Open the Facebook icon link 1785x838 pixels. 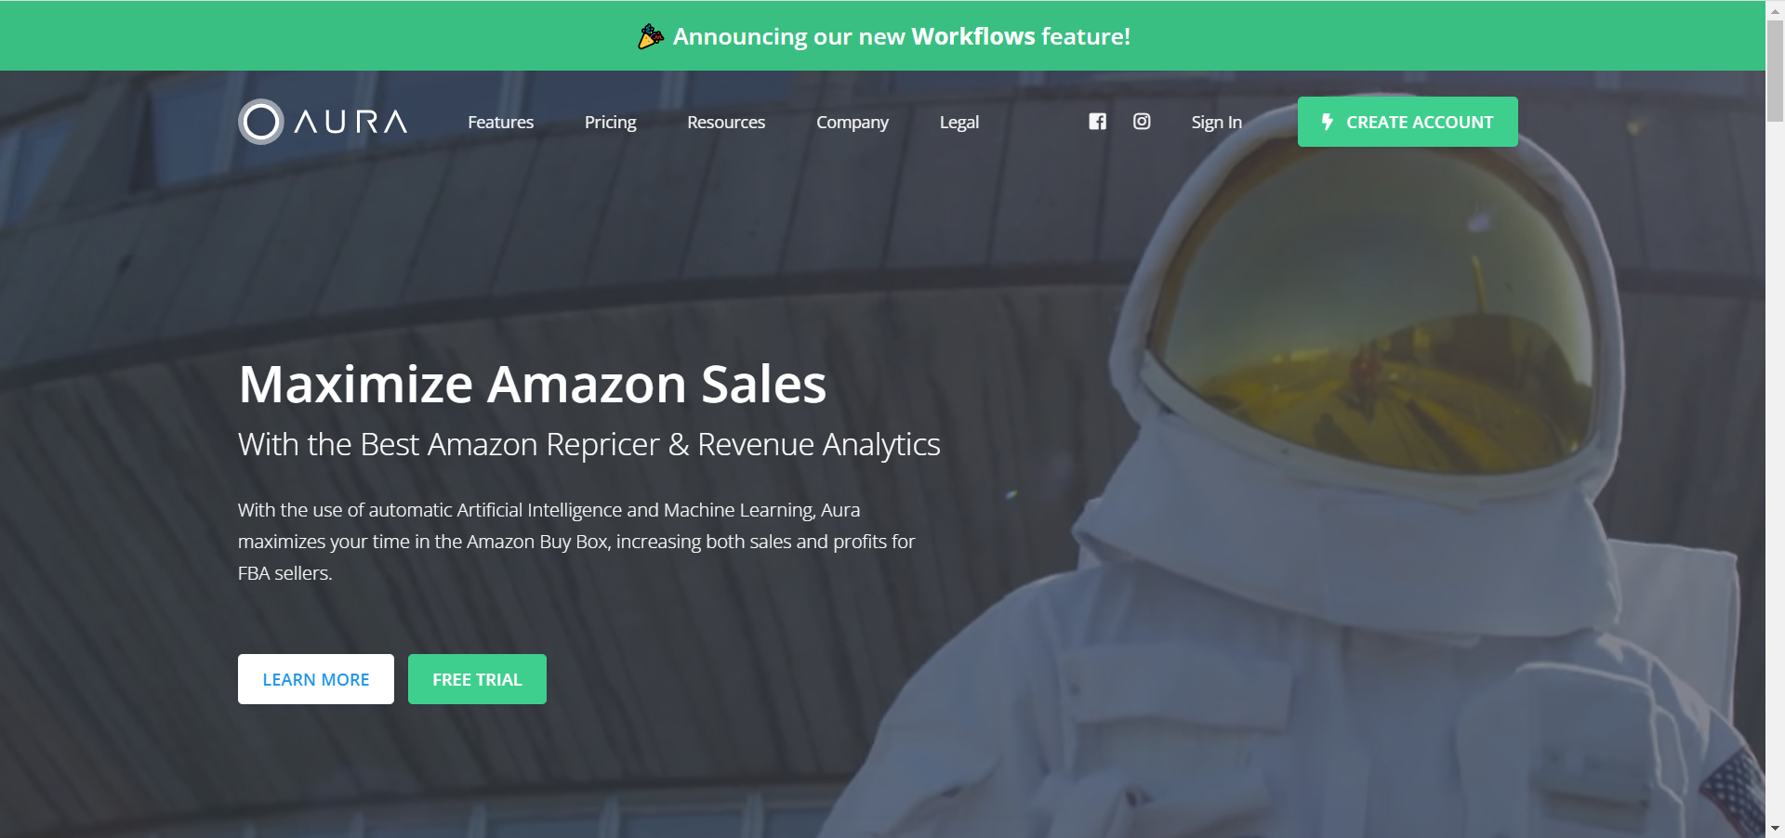[x=1097, y=122]
